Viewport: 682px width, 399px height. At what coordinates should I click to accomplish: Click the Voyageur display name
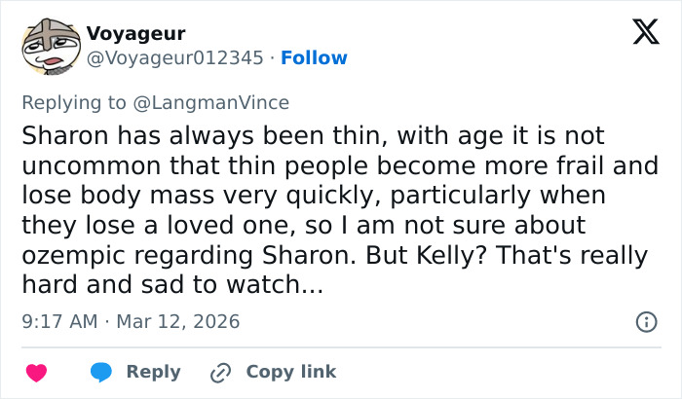pyautogui.click(x=136, y=34)
